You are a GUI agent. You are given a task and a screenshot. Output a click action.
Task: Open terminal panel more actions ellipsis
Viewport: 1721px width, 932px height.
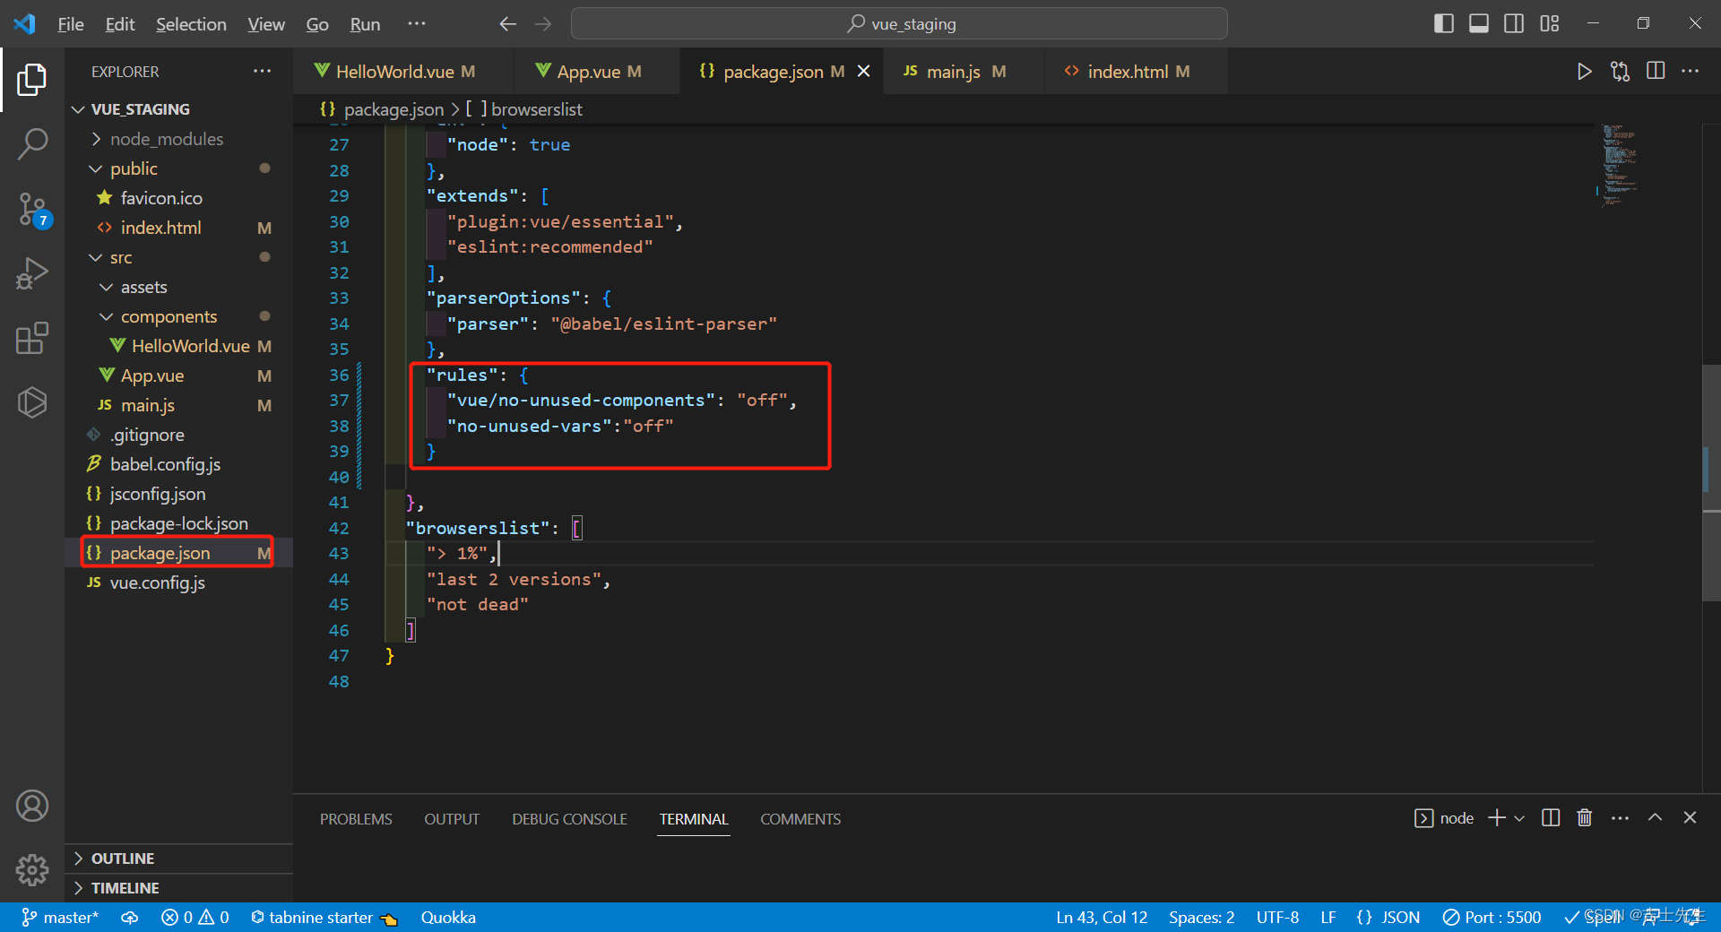coord(1620,818)
